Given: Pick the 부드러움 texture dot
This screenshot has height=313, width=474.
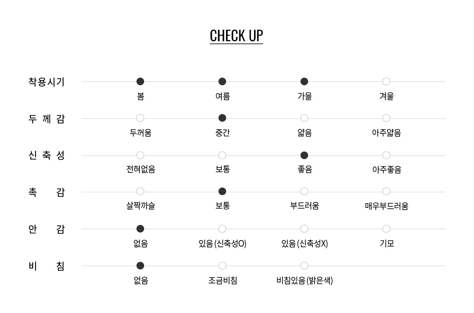Looking at the screenshot, I should pos(304,191).
